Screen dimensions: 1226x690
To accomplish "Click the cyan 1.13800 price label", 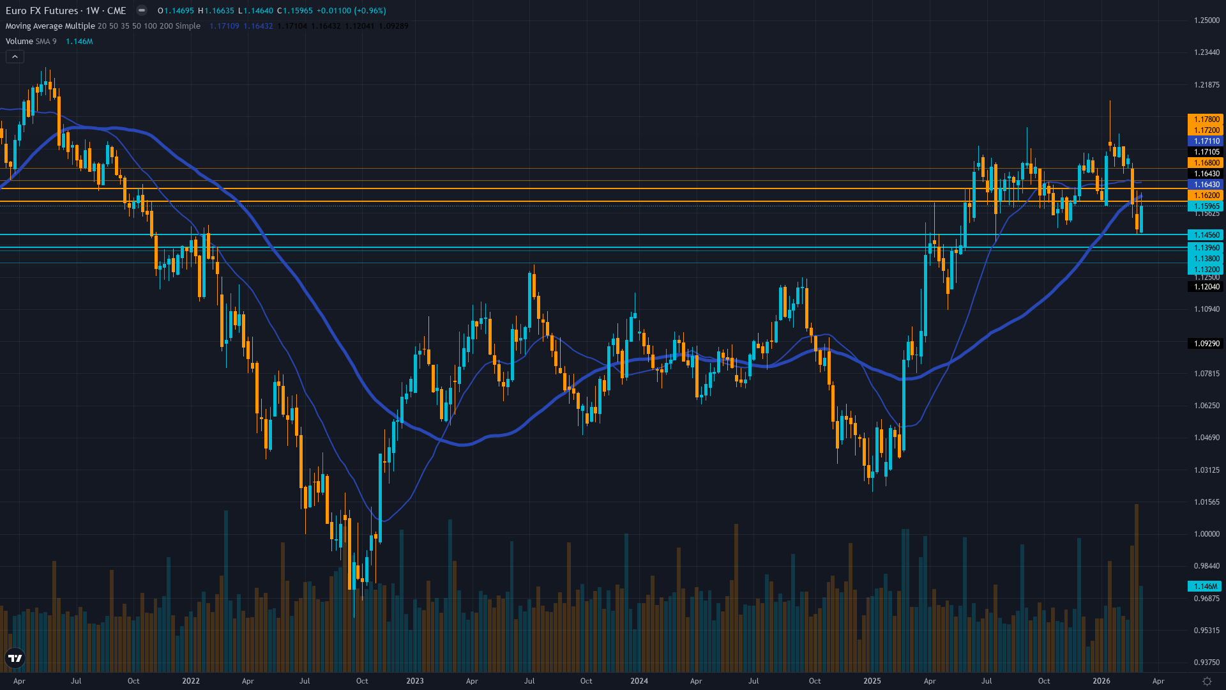I will (1206, 259).
